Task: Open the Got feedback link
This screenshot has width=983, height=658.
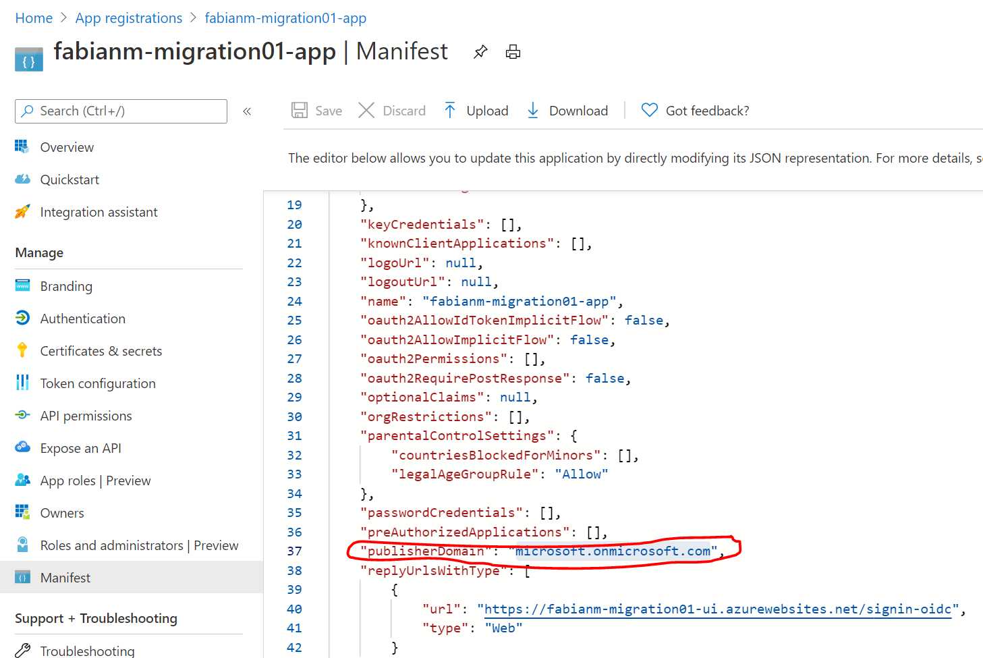Action: click(696, 111)
